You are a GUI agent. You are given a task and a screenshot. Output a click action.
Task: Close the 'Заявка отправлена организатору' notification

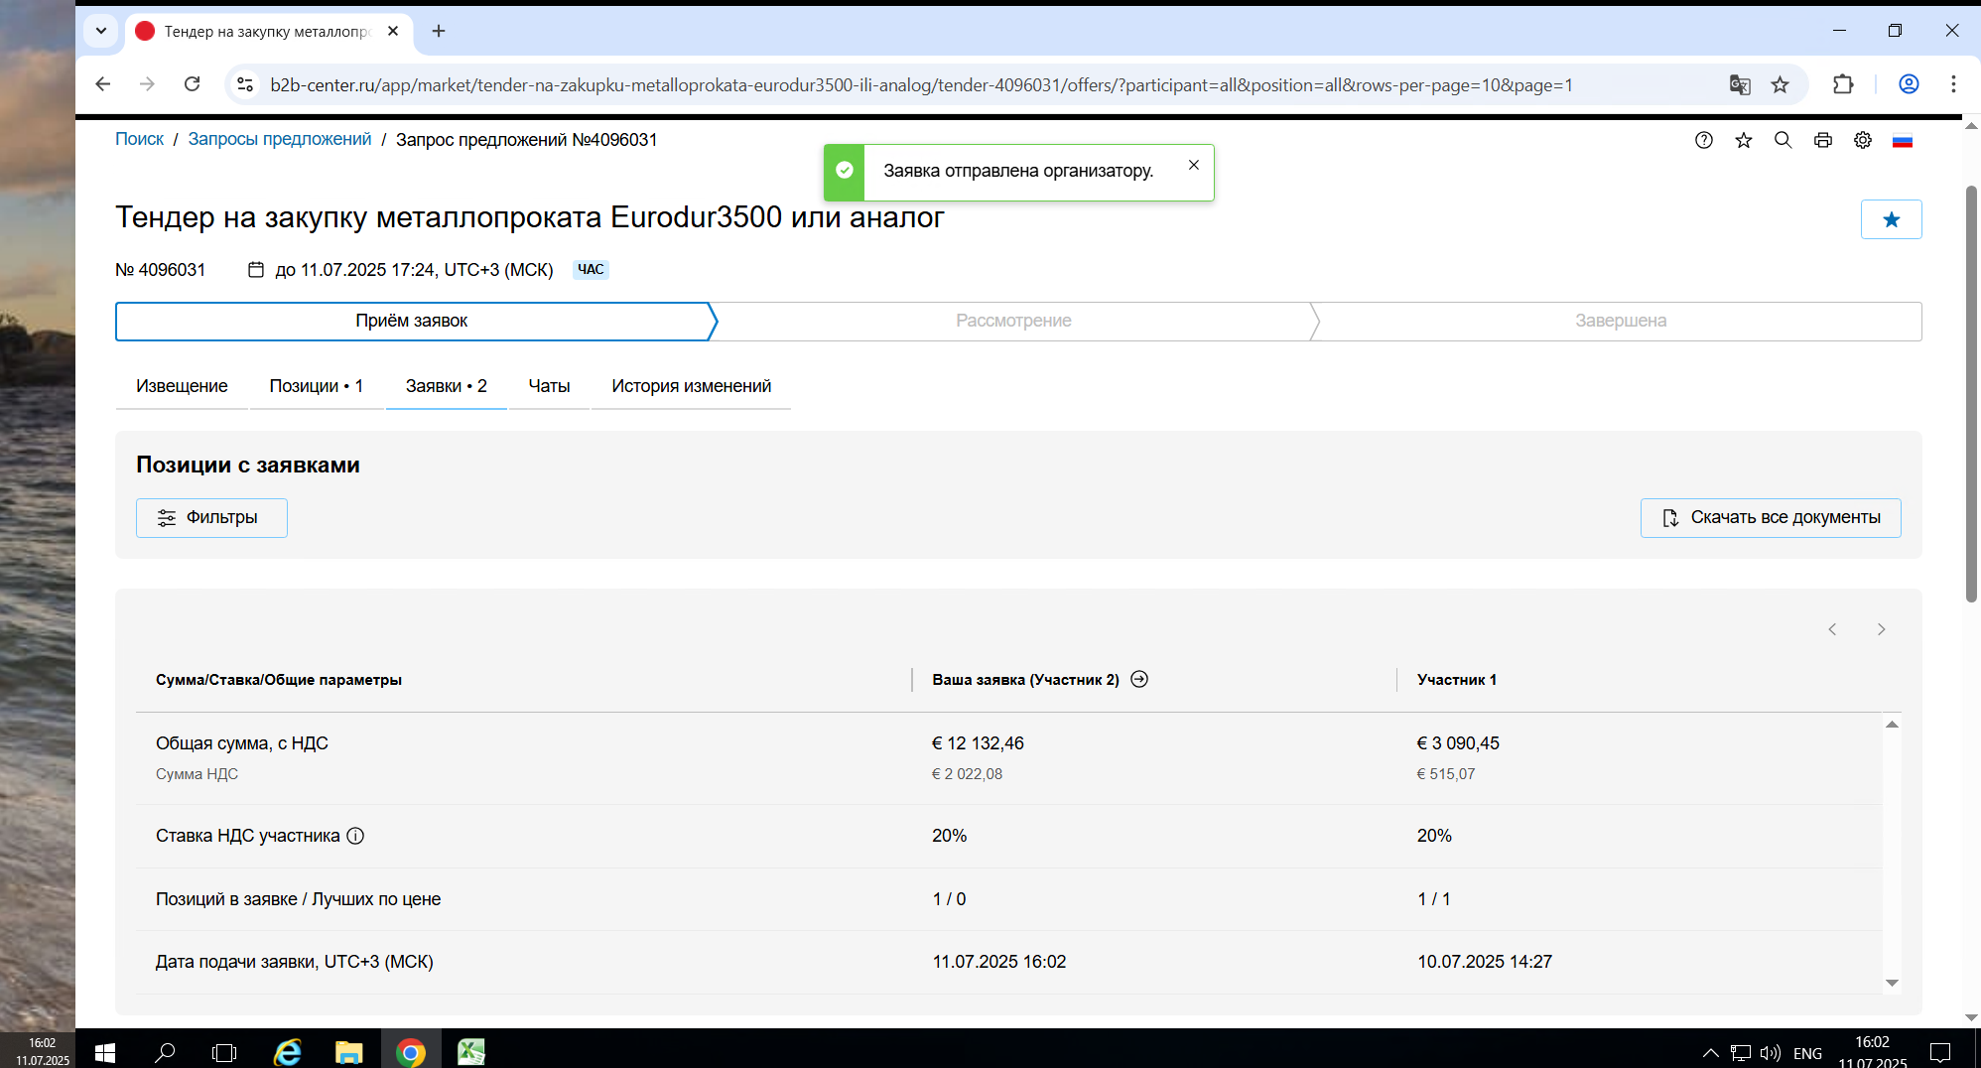click(1194, 165)
